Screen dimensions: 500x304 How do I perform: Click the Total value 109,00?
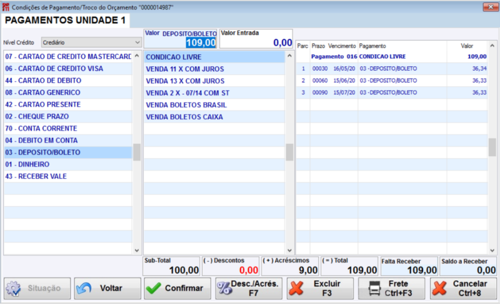pos(362,270)
